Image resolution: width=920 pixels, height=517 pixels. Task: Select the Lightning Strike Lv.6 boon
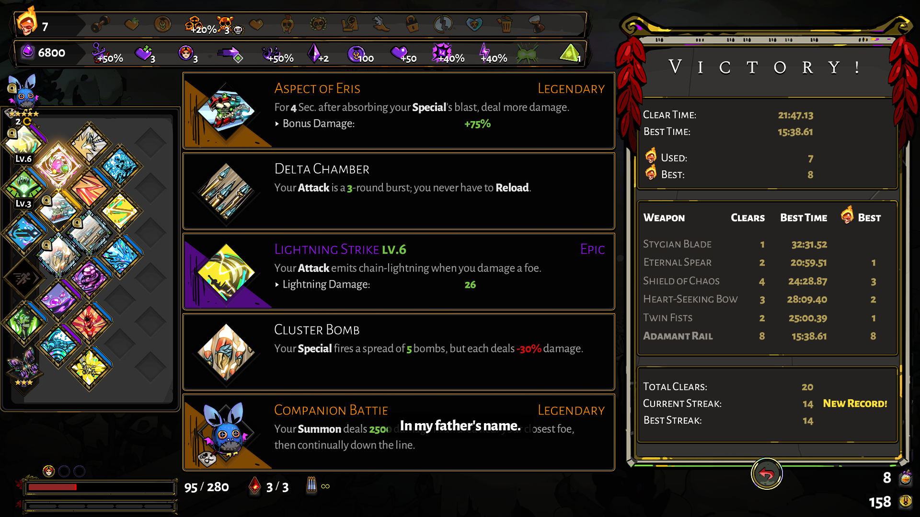coord(399,271)
